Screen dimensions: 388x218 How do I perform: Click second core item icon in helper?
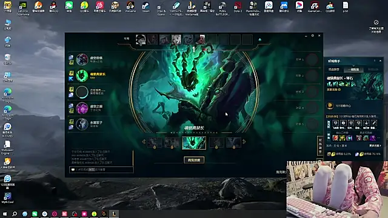342,138
